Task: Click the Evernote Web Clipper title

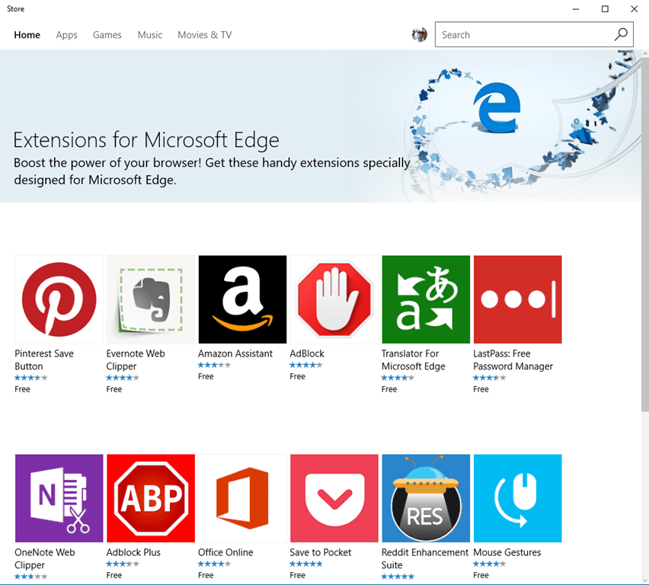Action: (x=136, y=360)
